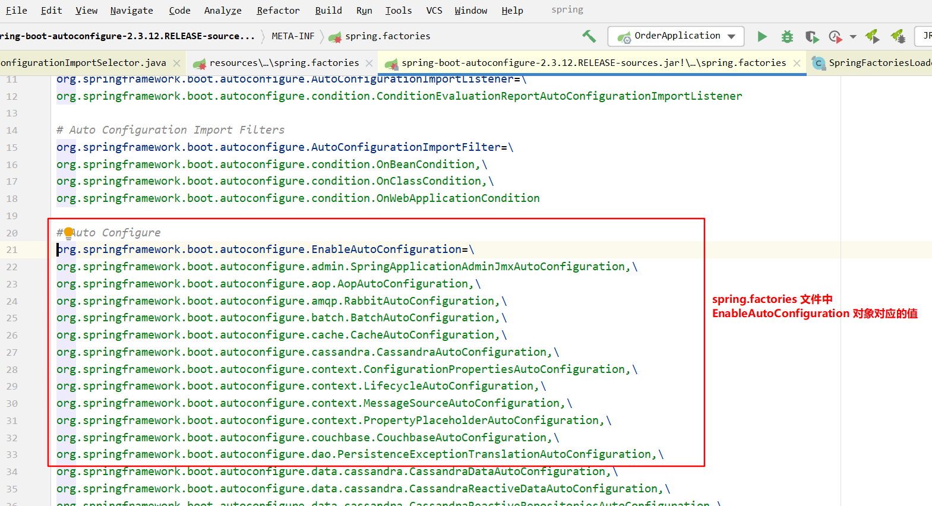Click gutter line number 13

12,113
